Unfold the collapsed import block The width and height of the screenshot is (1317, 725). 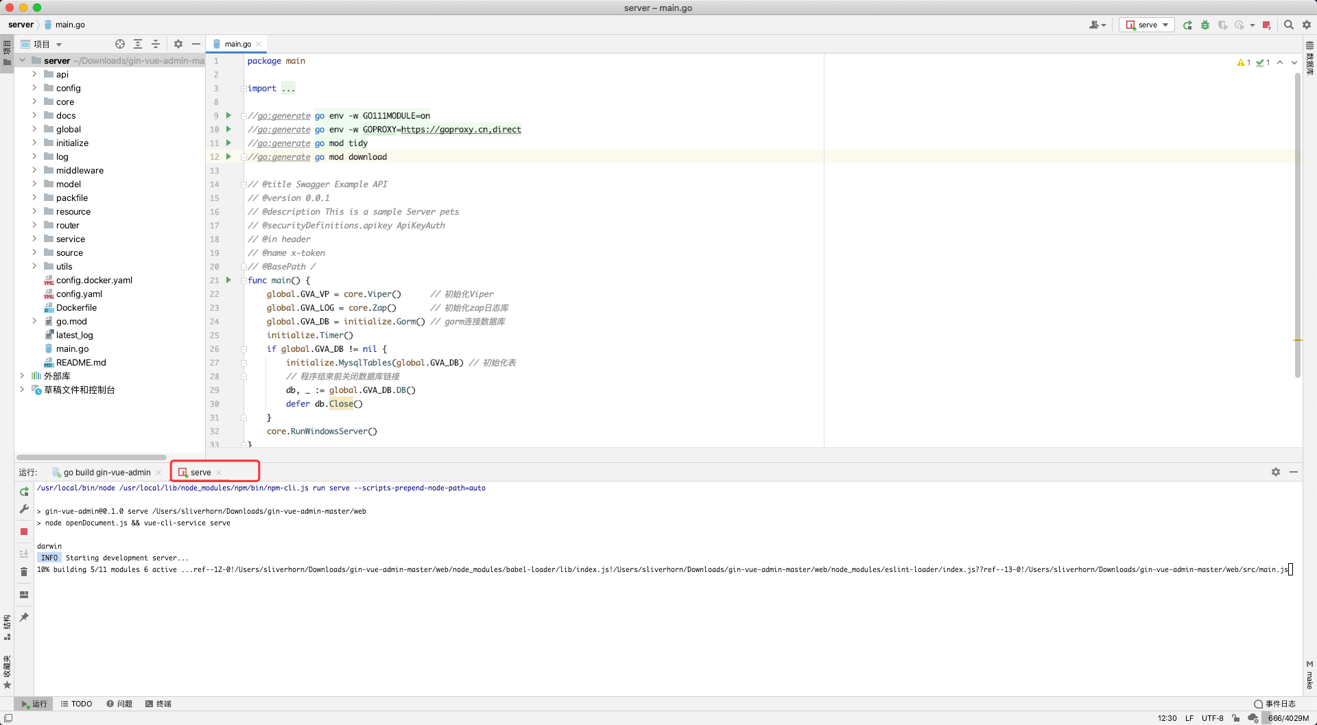coord(288,88)
